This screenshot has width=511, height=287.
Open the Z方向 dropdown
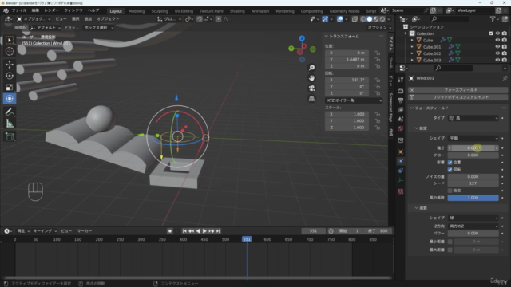(473, 226)
